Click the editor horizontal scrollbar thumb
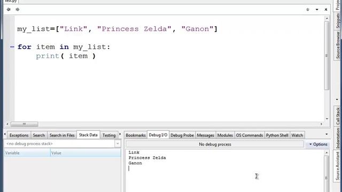Viewport: 342px width, 192px height. (24, 124)
